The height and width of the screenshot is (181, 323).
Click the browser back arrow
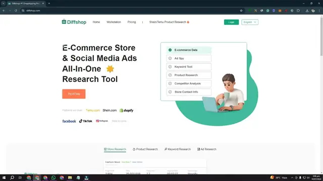[x=4, y=11]
